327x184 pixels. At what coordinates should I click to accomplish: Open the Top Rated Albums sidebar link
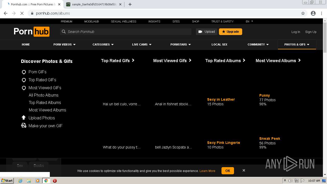[45, 102]
